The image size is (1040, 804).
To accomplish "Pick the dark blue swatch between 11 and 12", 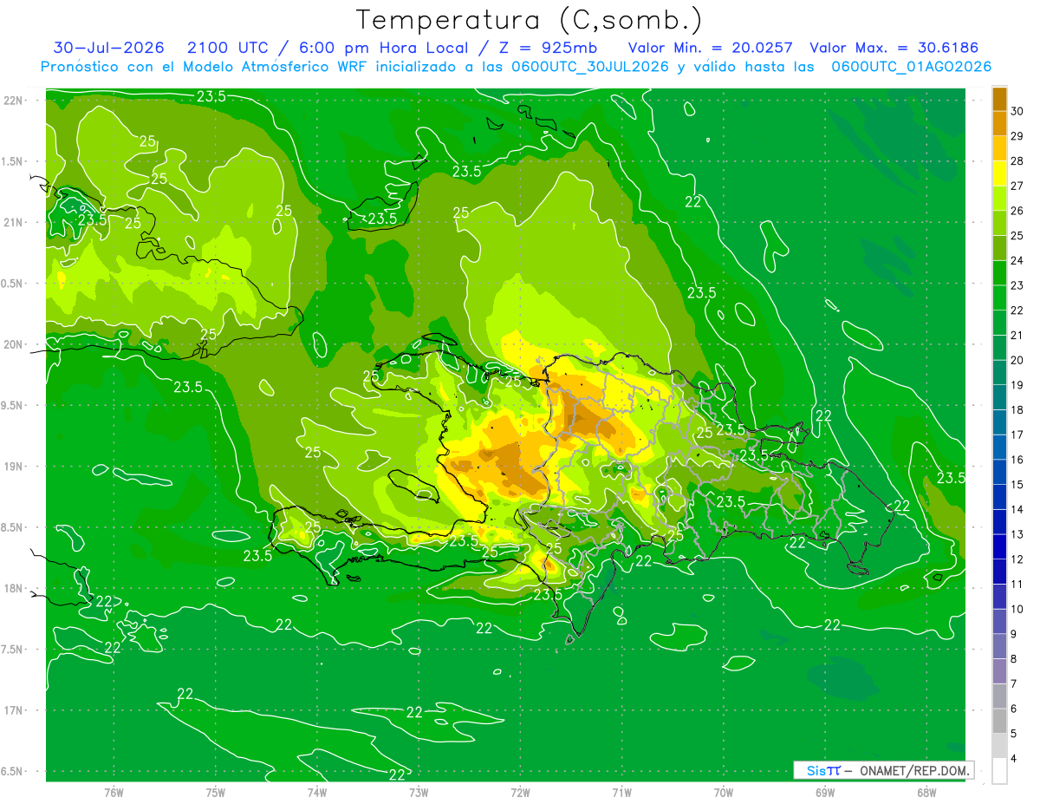I will click(999, 572).
